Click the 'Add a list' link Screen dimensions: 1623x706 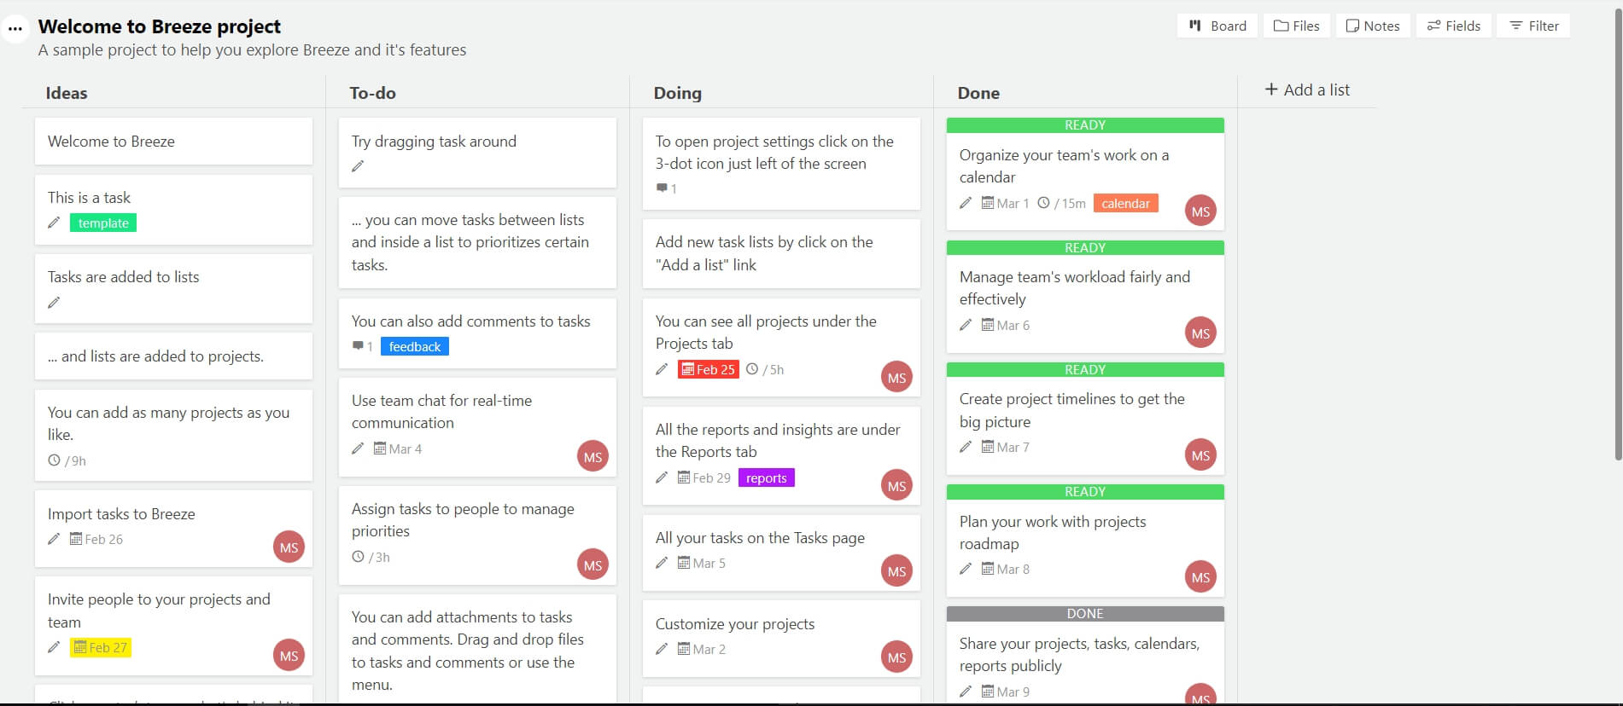tap(1307, 90)
